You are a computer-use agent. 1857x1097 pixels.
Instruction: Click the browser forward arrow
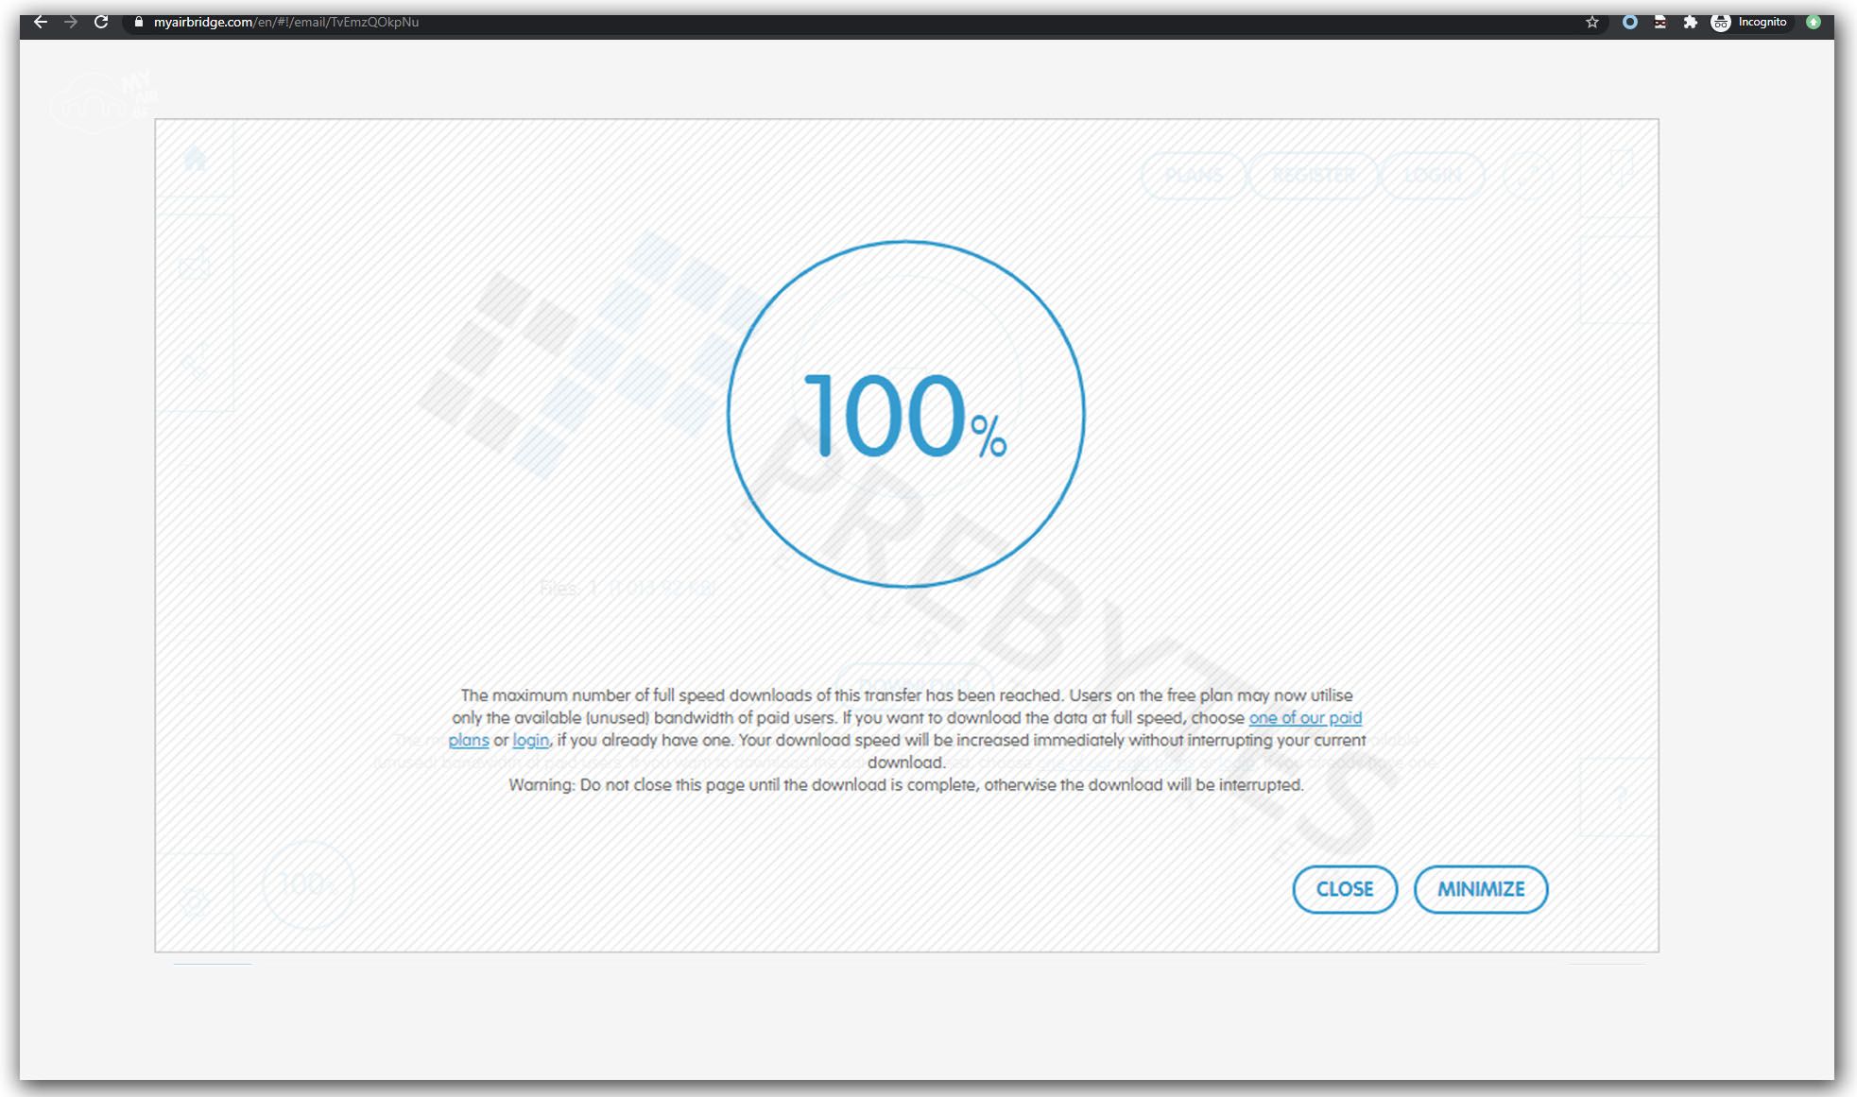(x=70, y=22)
